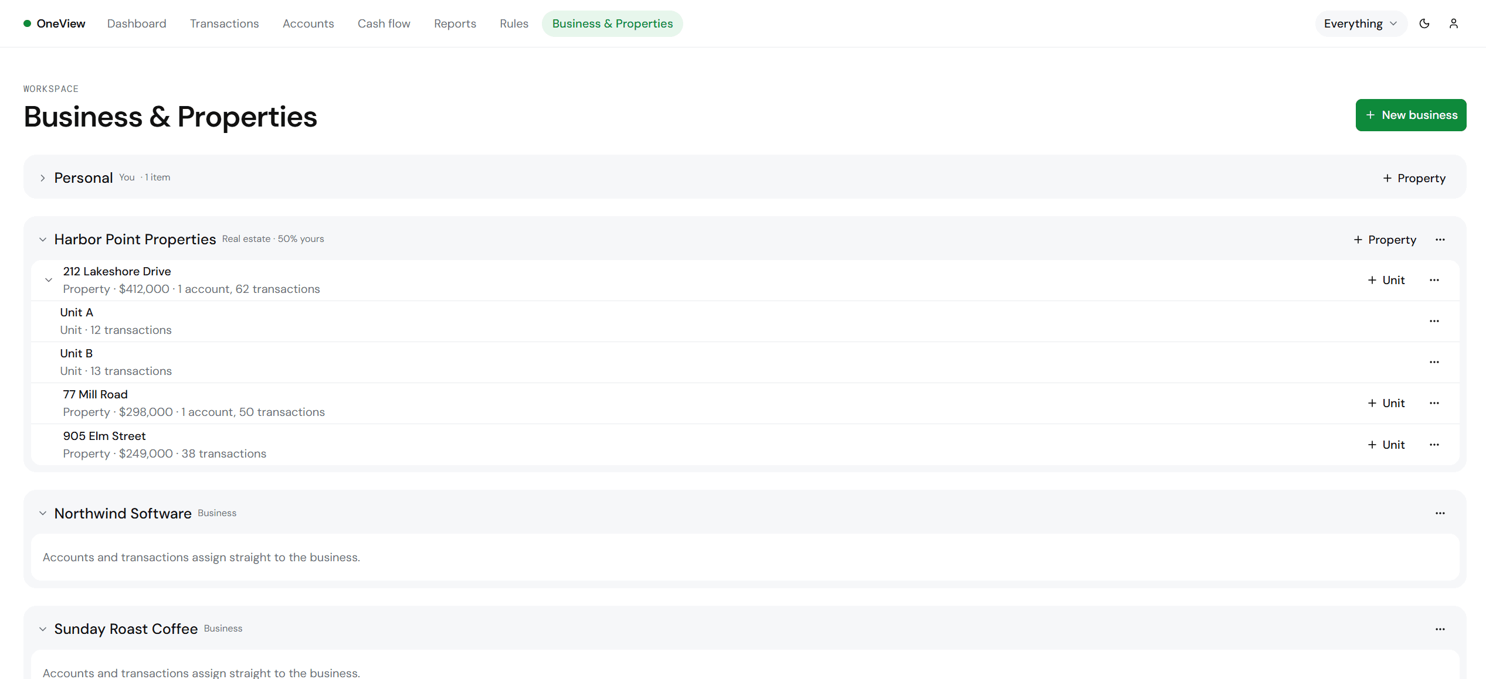Open the ellipsis menu for Unit A
The image size is (1486, 679).
(x=1434, y=321)
